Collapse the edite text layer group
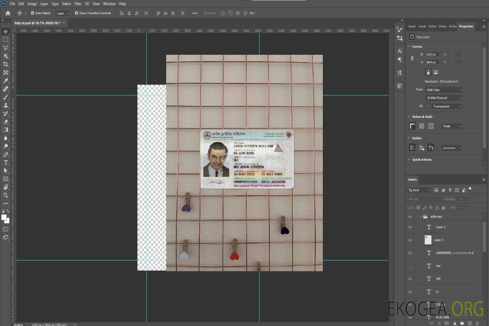489x326 pixels. 421,217
